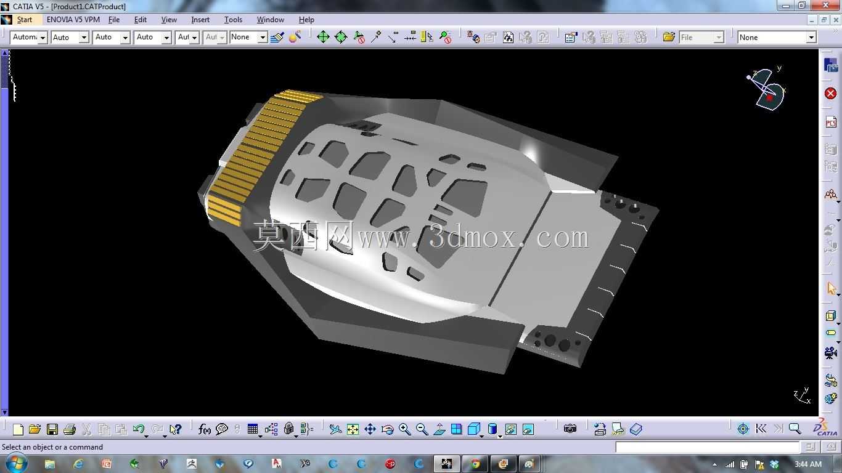842x473 pixels.
Task: Click the Hide/Show icon
Action: 510,429
